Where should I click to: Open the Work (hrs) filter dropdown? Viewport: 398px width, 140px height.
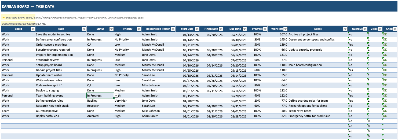click(286, 29)
